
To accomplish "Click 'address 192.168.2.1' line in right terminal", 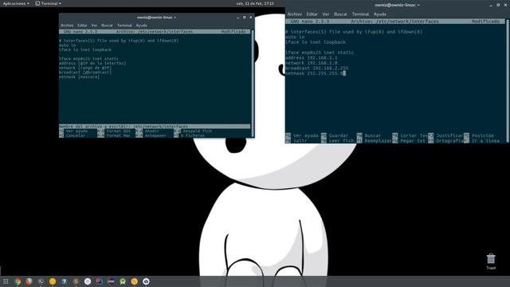I will [312, 57].
